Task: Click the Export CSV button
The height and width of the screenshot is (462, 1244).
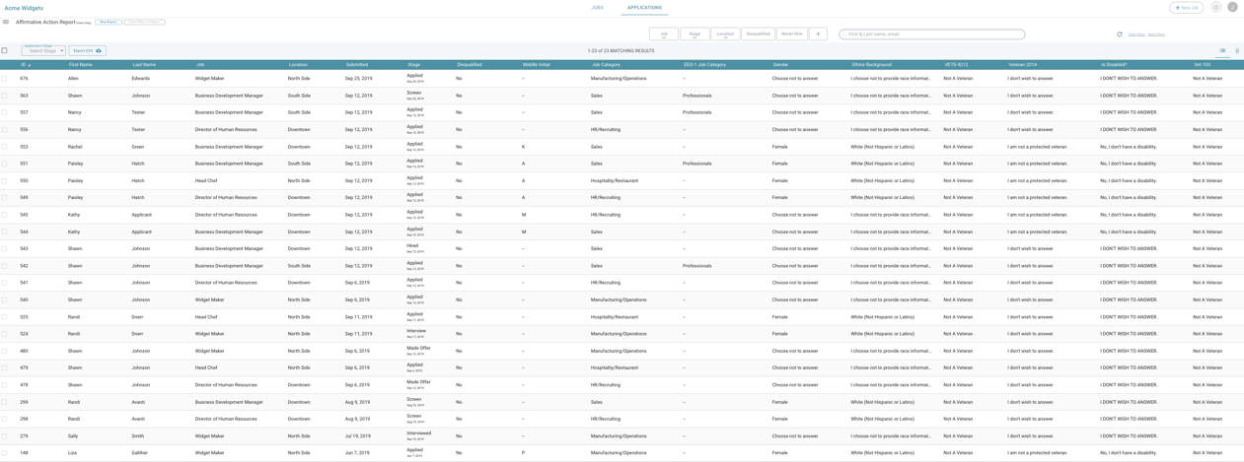Action: [87, 50]
